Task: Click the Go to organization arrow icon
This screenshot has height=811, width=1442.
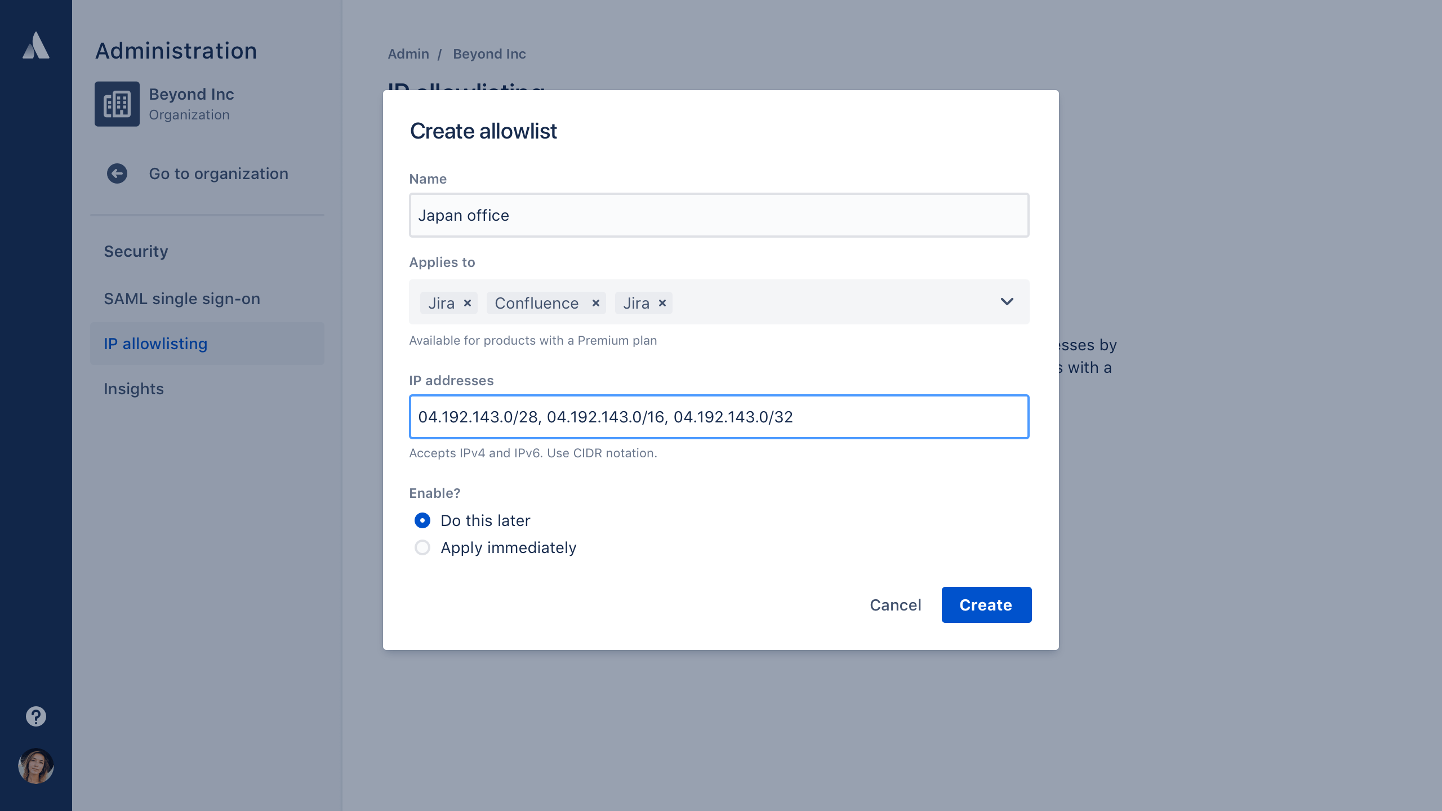Action: point(117,173)
